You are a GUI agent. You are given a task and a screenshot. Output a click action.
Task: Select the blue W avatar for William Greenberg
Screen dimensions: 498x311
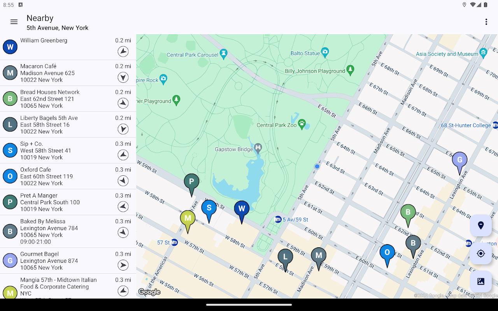(10, 47)
